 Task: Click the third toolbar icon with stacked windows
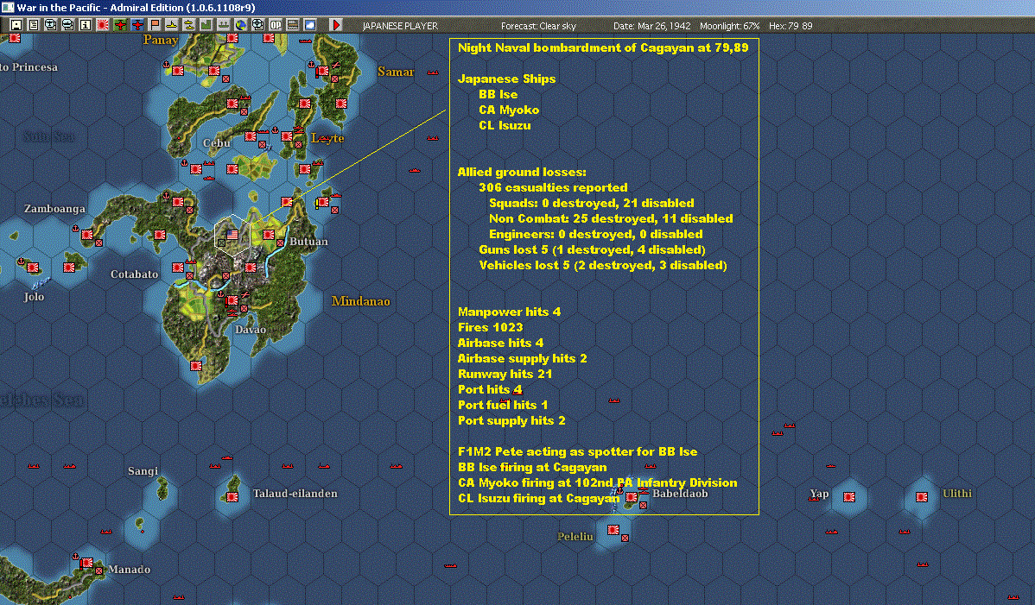50,25
